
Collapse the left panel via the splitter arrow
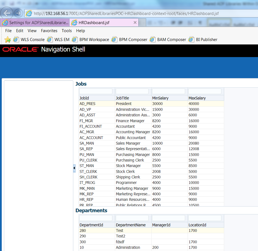coord(74,168)
